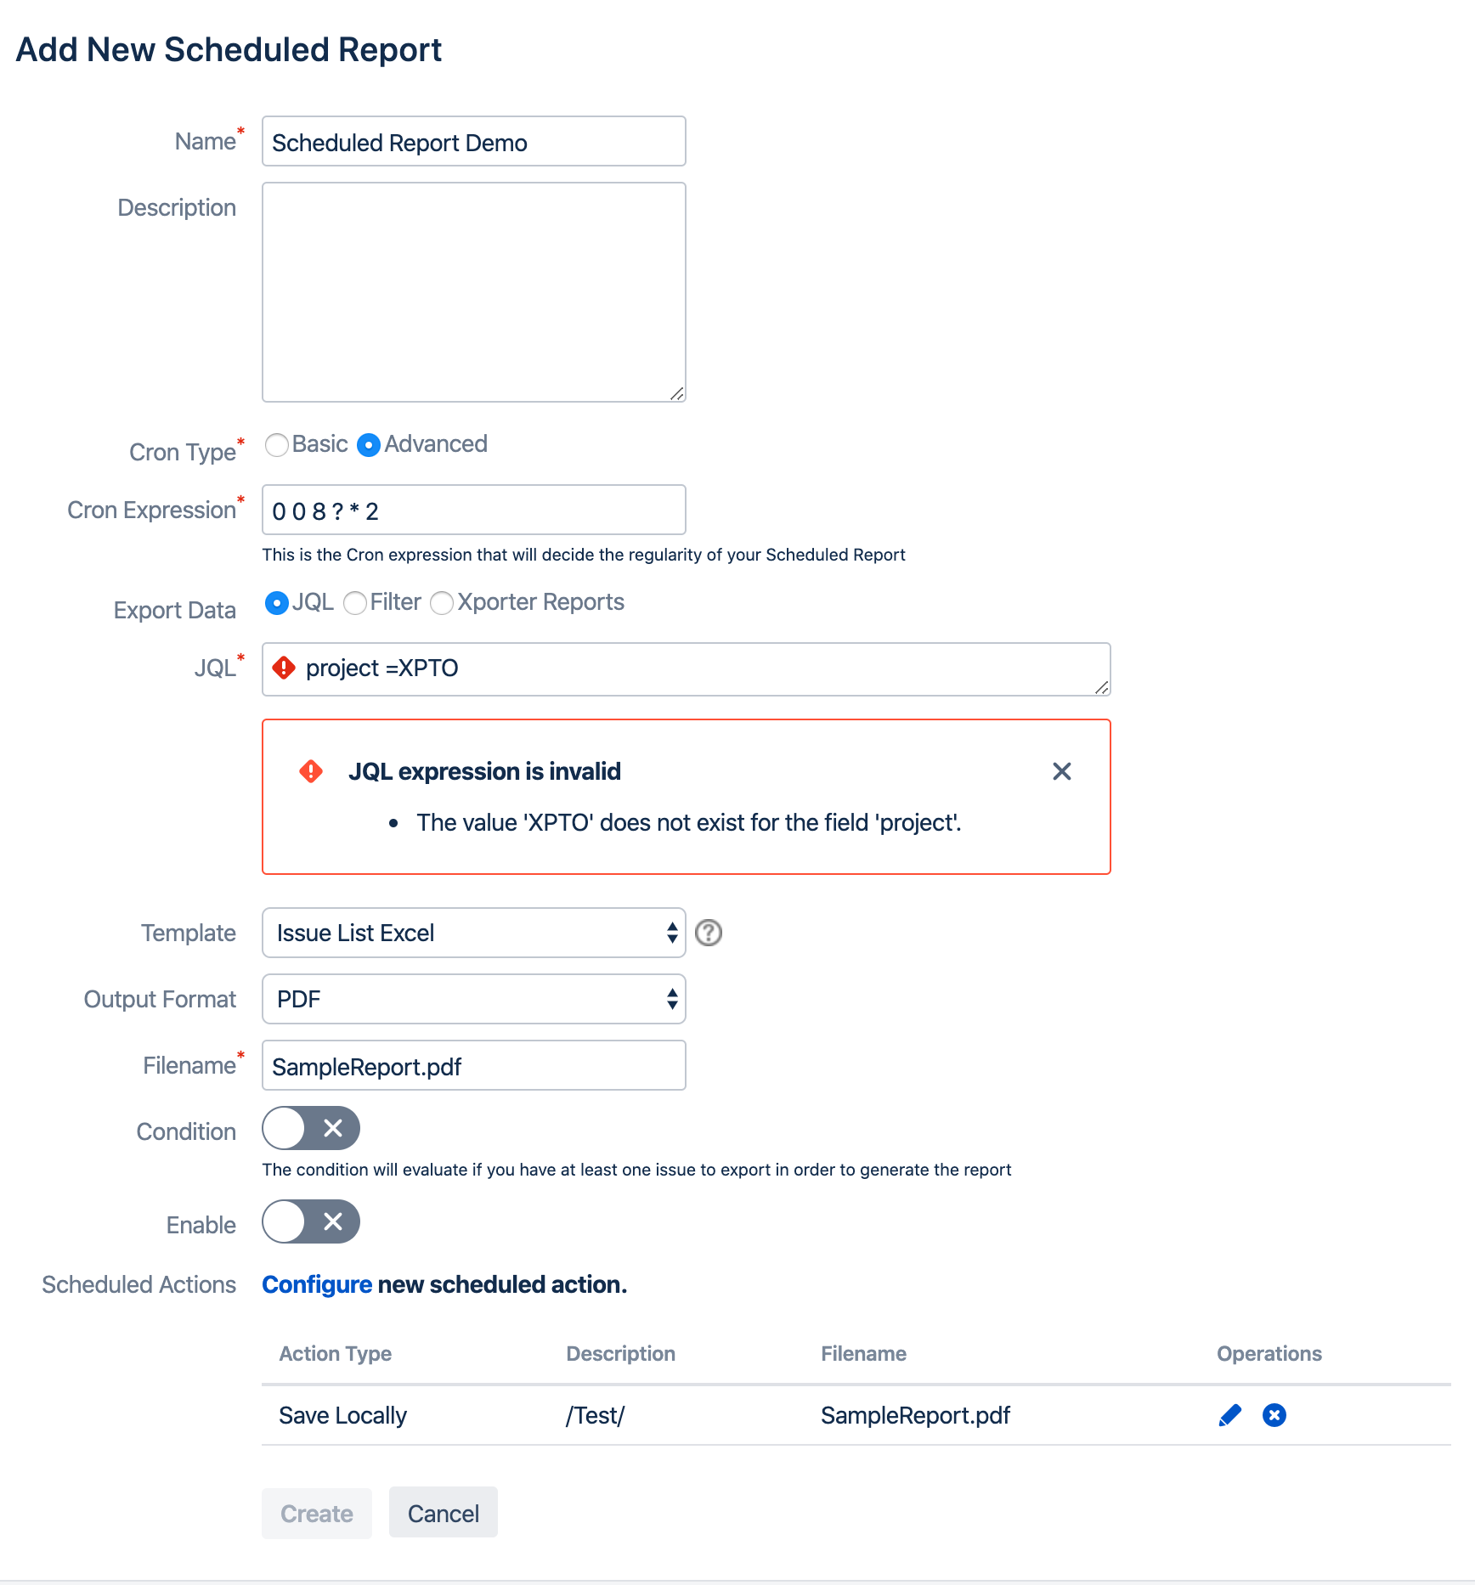The width and height of the screenshot is (1475, 1585).
Task: Select JQL export data option
Action: point(277,603)
